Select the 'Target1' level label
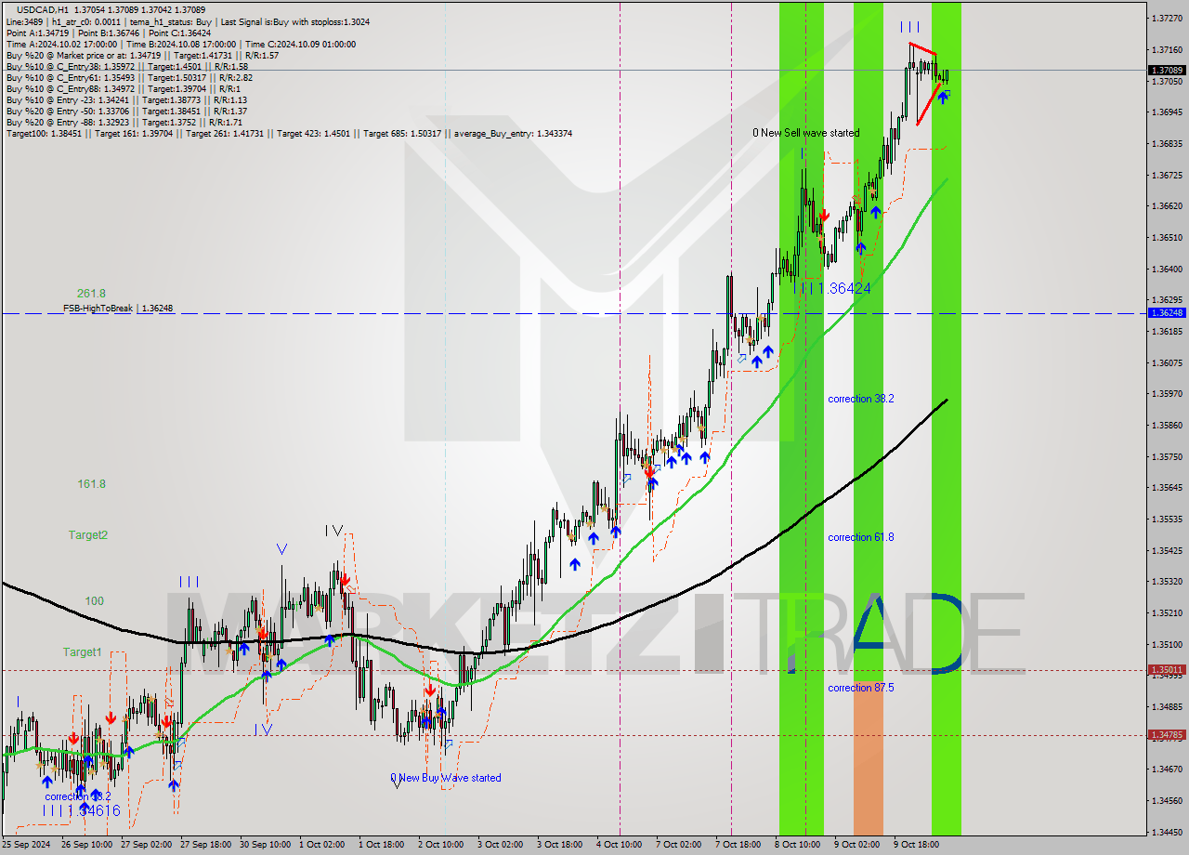 coord(82,652)
